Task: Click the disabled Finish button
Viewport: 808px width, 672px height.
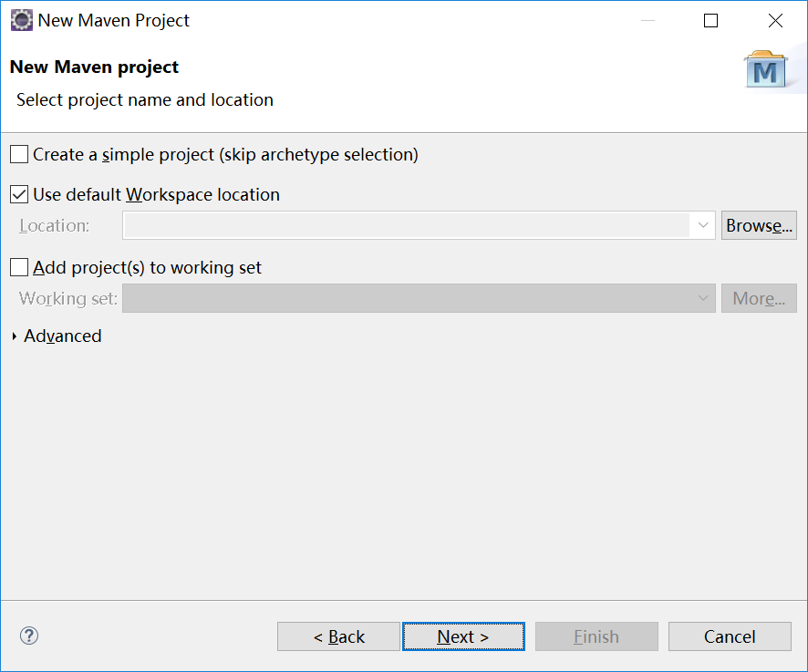Action: (596, 636)
